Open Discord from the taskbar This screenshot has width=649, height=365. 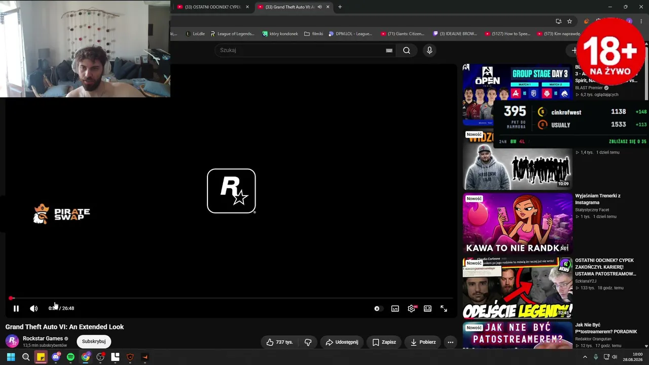pos(56,357)
